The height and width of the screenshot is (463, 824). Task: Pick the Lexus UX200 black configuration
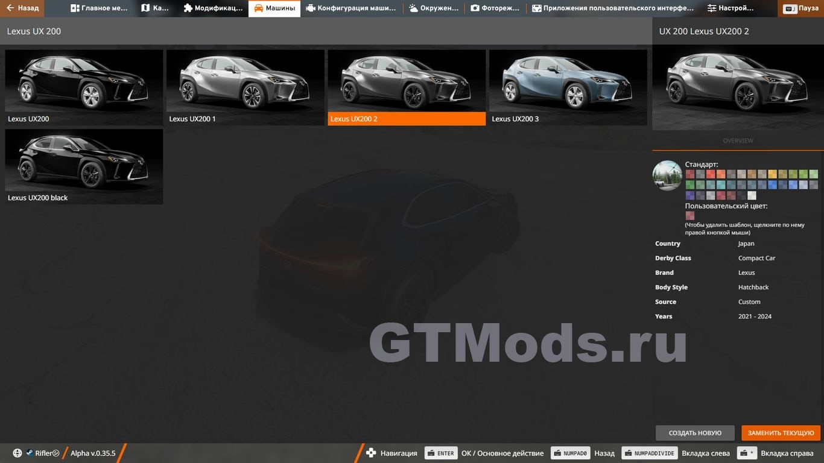click(x=84, y=166)
